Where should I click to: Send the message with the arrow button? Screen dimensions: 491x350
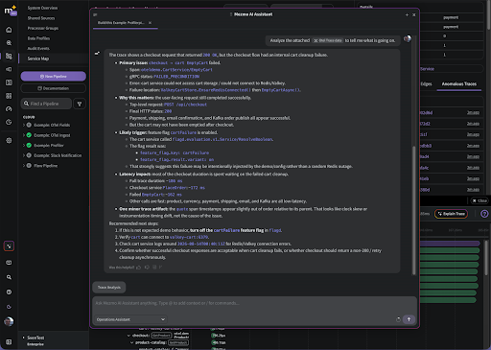coord(409,319)
